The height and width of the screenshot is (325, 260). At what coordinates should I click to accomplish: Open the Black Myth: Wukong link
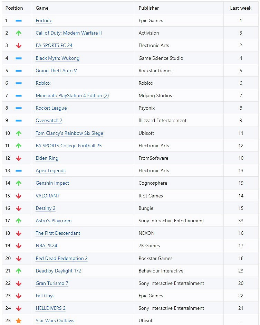(57, 58)
